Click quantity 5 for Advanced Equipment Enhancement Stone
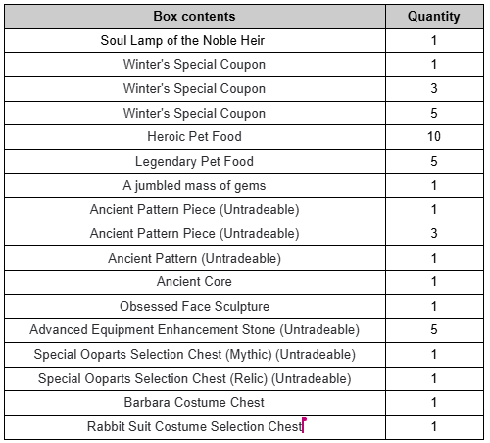 pyautogui.click(x=434, y=330)
